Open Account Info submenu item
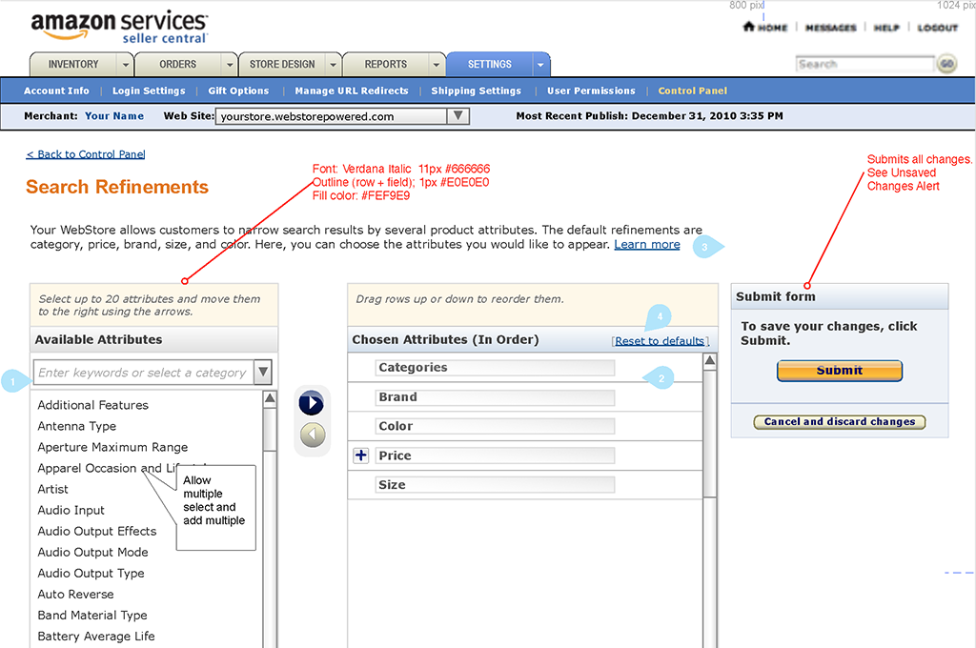 (56, 91)
